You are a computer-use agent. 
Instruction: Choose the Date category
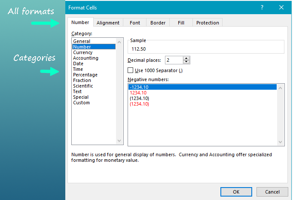(94, 64)
